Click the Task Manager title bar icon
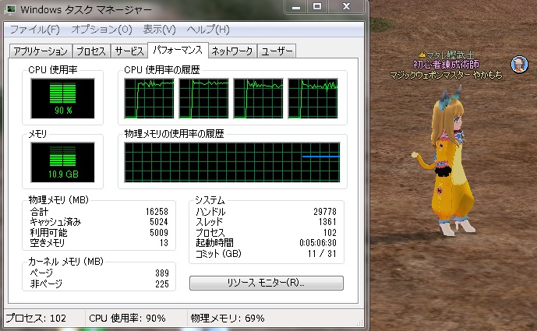Image resolution: width=537 pixels, height=331 pixels. click(x=11, y=9)
